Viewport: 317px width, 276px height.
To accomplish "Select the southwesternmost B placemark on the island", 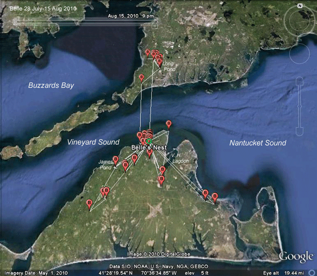I will (x=89, y=204).
